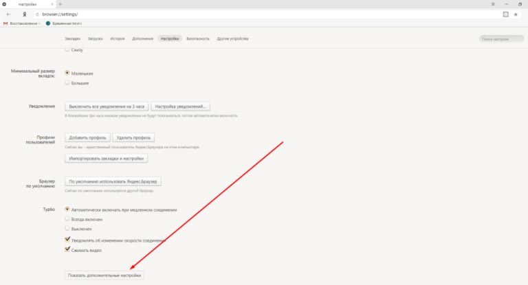The image size is (528, 285).
Task: Select Turbo option Выключен
Action: (67, 228)
